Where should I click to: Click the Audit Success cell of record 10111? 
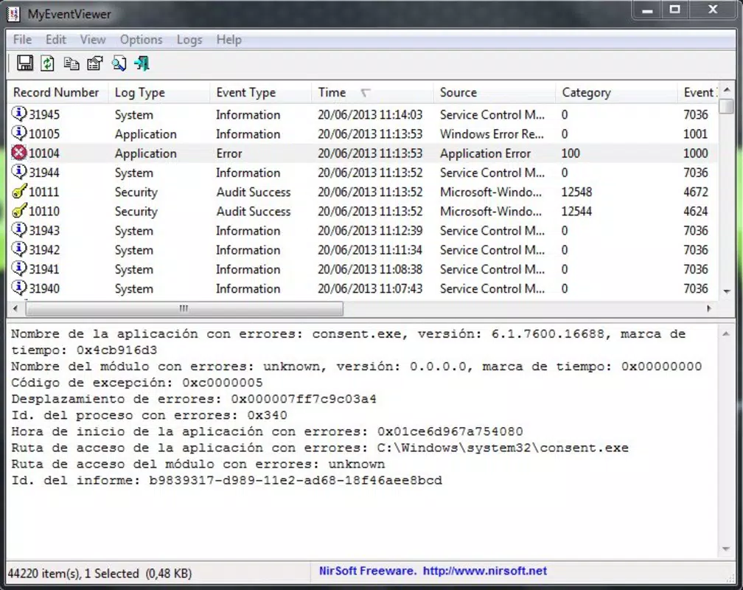point(254,192)
